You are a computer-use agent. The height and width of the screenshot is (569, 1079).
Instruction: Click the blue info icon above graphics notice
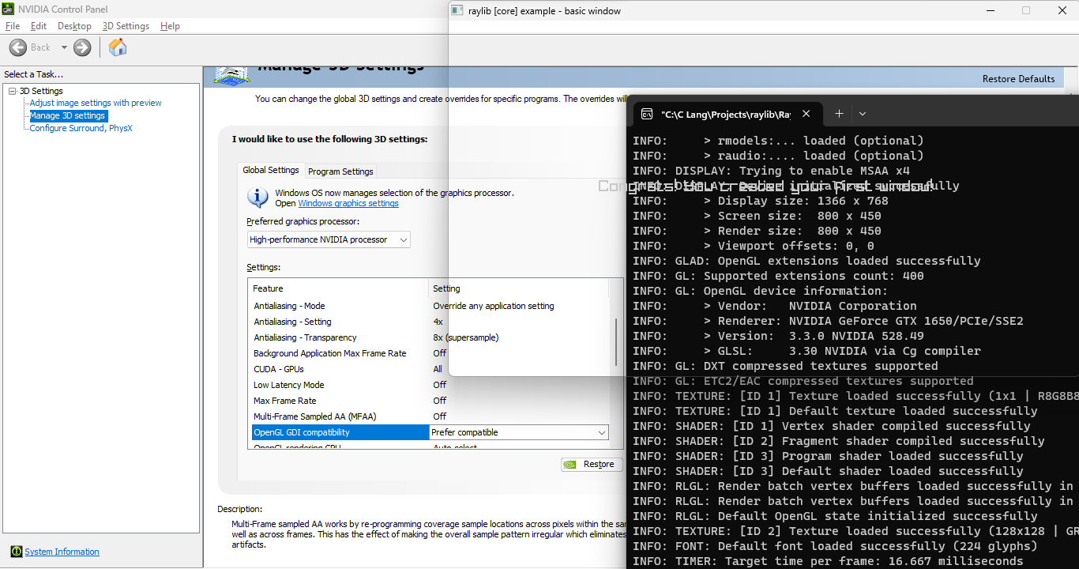(x=258, y=197)
